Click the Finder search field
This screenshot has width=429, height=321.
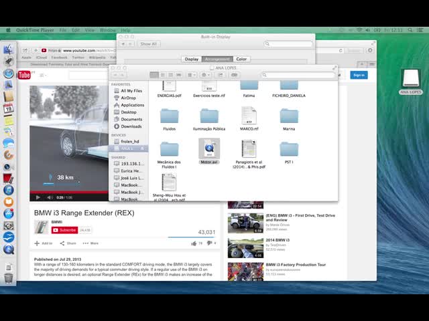[305, 75]
